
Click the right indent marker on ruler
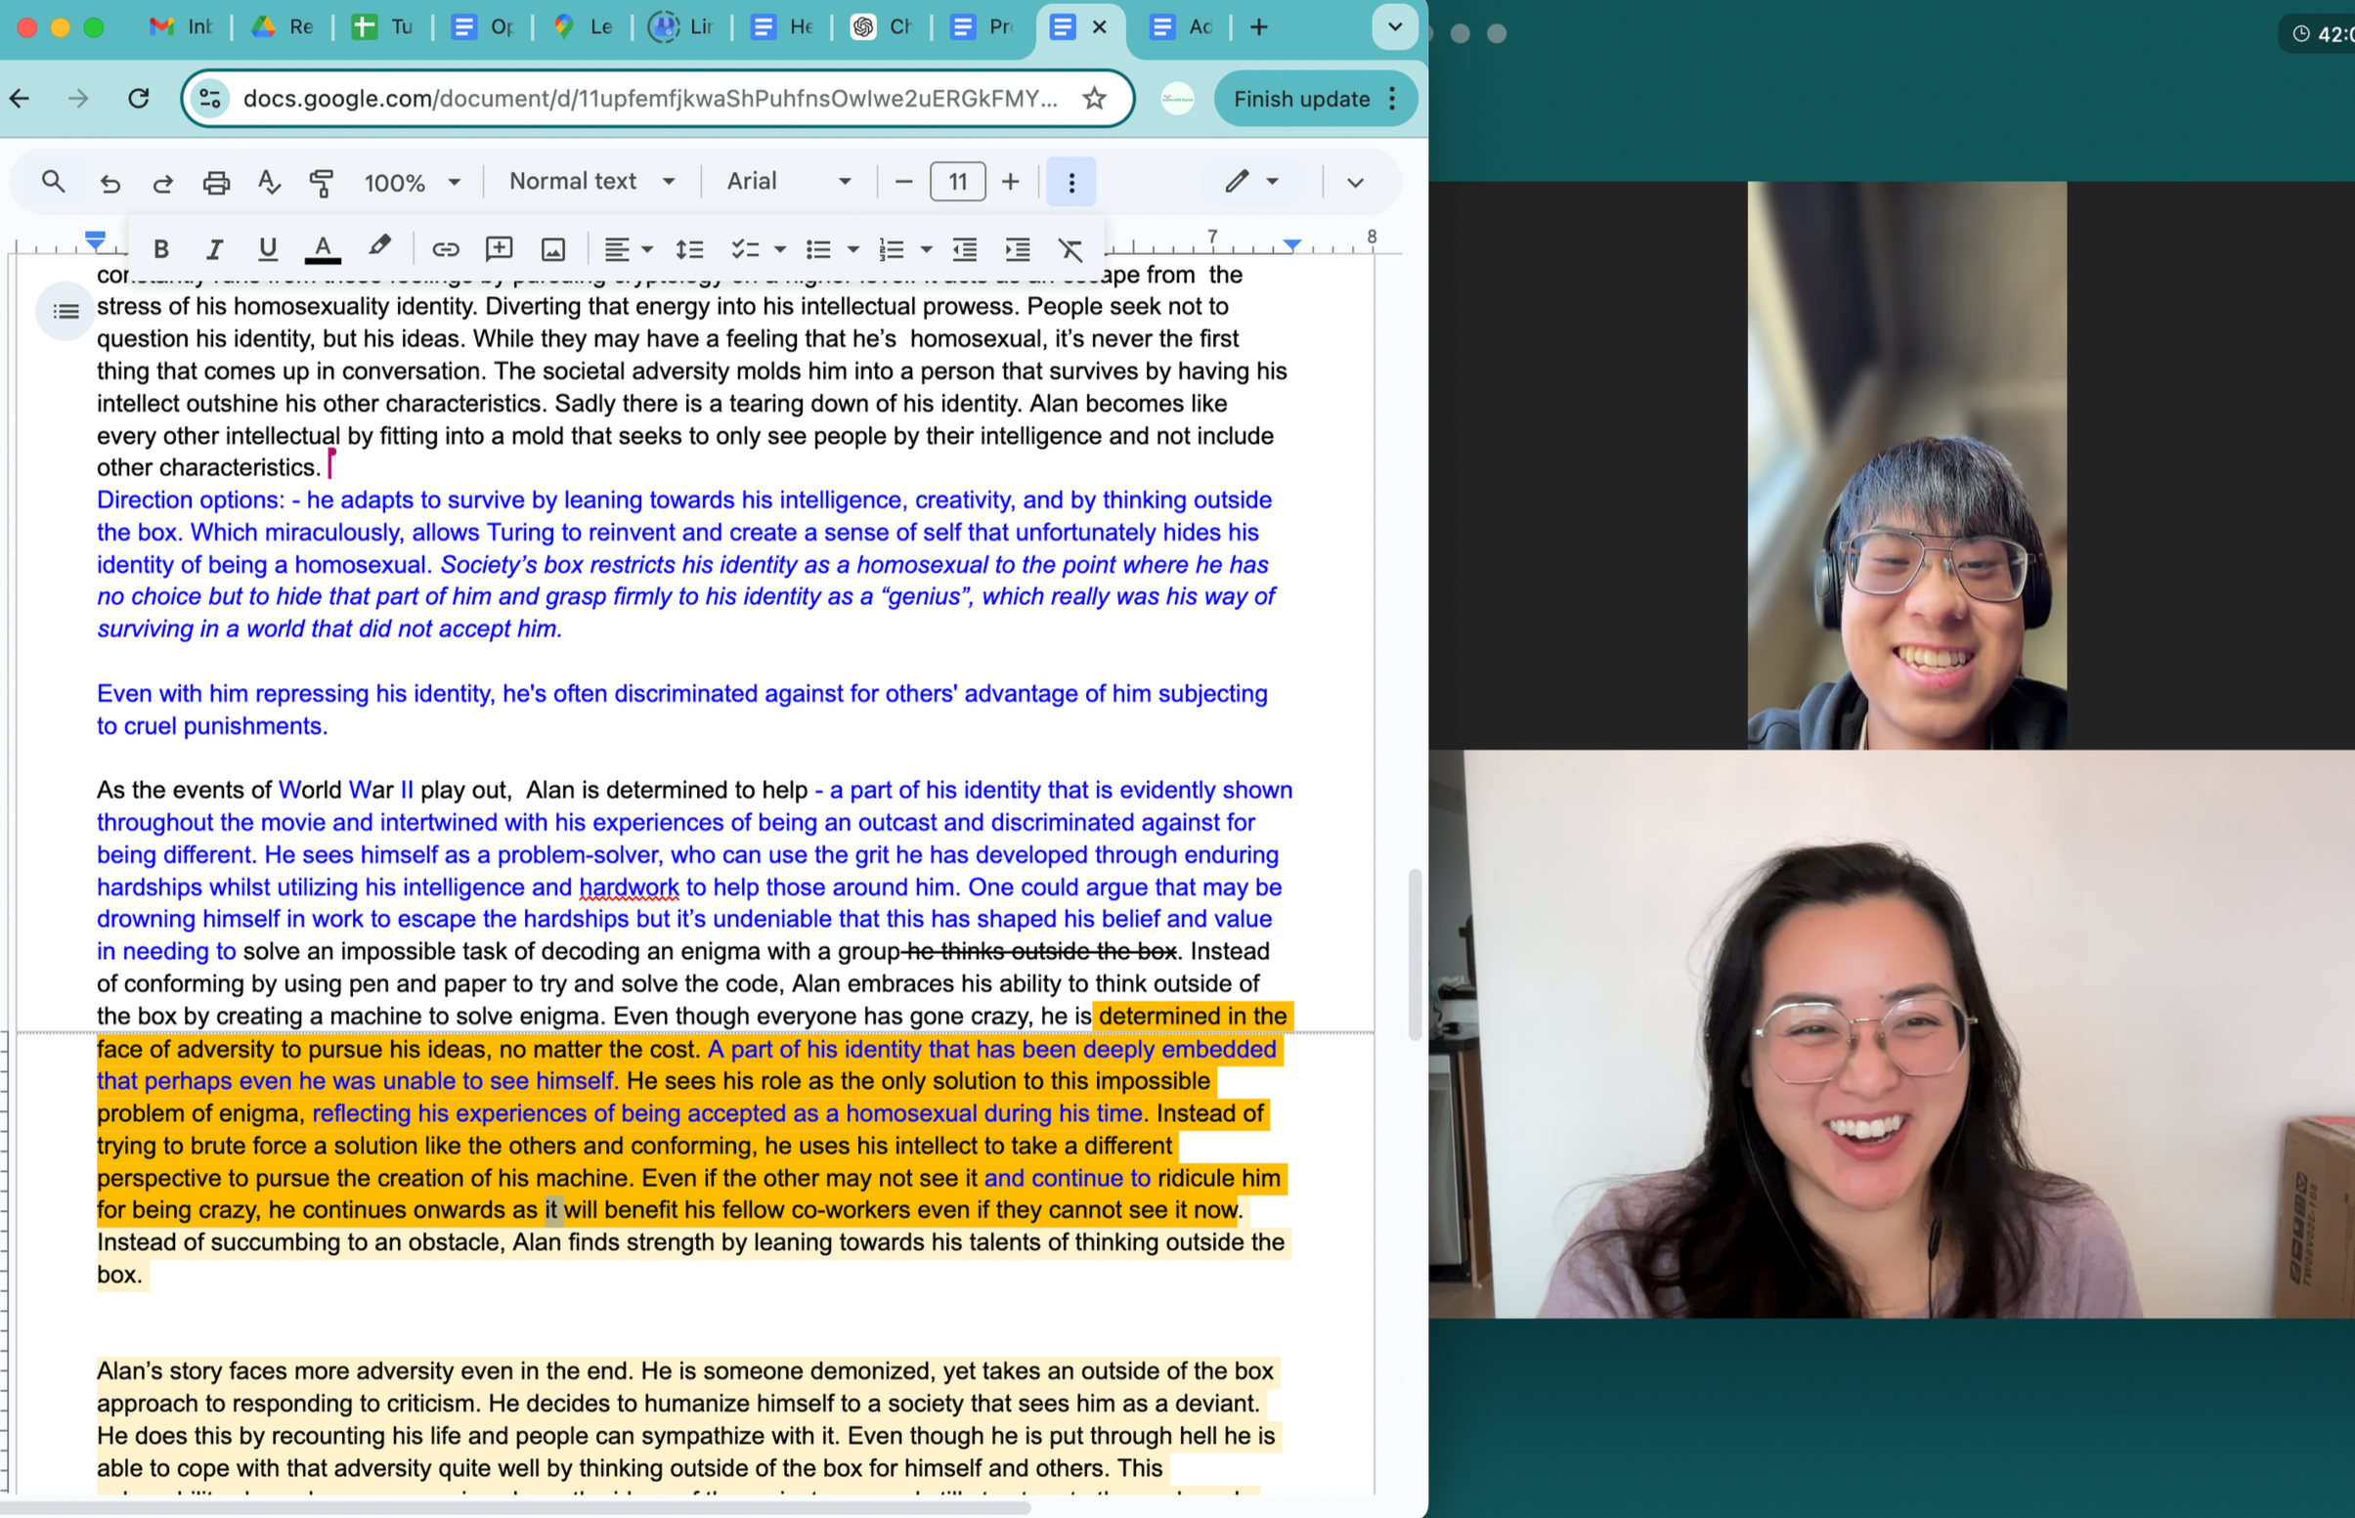(1291, 243)
